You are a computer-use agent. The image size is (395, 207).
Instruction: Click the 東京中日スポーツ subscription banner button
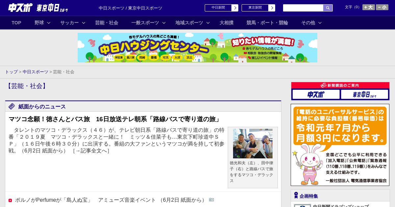tap(364, 94)
